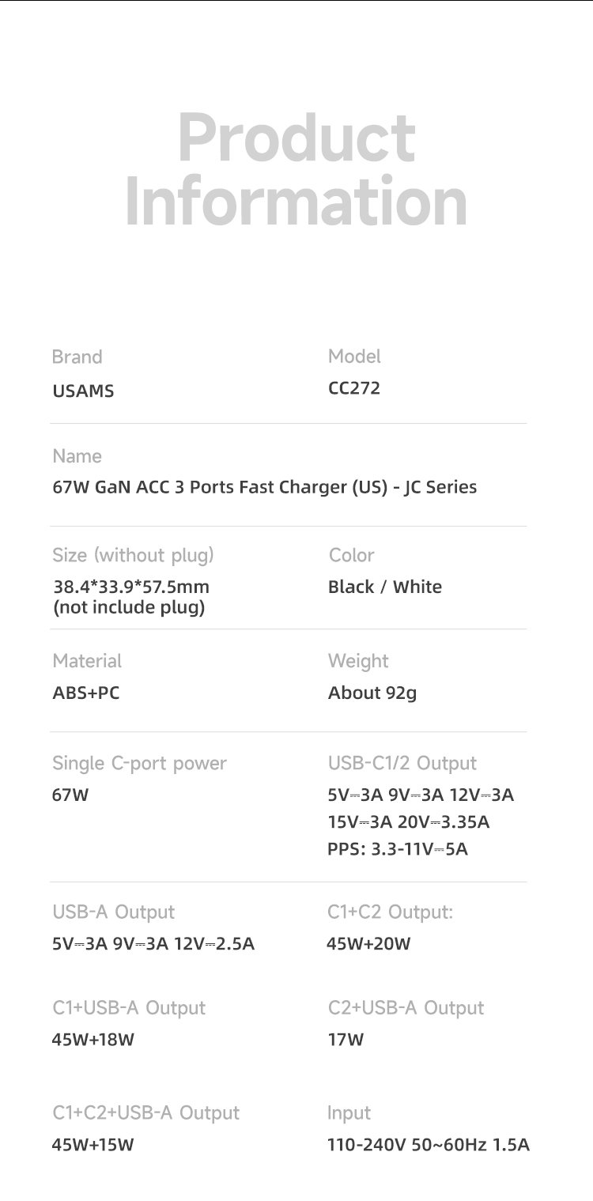
Task: Click the input value "110-240V 50~60Hz 1.5A"
Action: tap(428, 1144)
